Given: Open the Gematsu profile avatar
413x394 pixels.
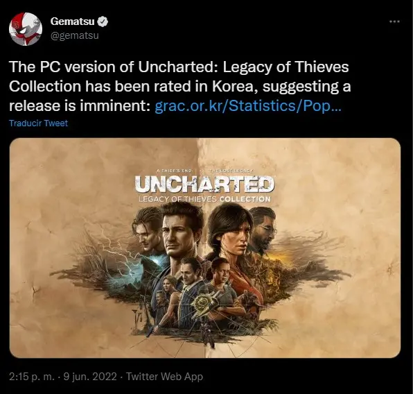Looking at the screenshot, I should point(26,29).
